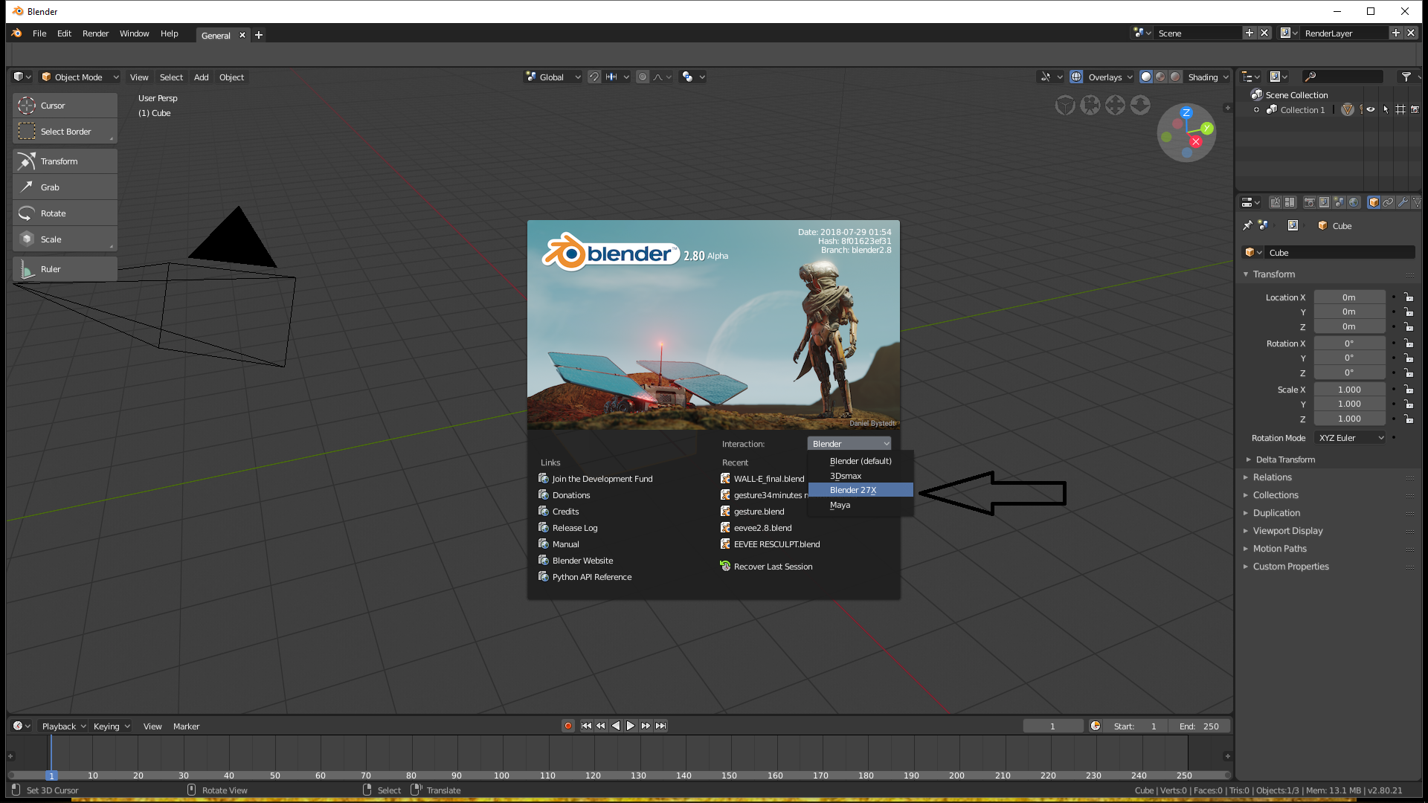
Task: Choose Blender 27X interaction preset
Action: click(853, 490)
